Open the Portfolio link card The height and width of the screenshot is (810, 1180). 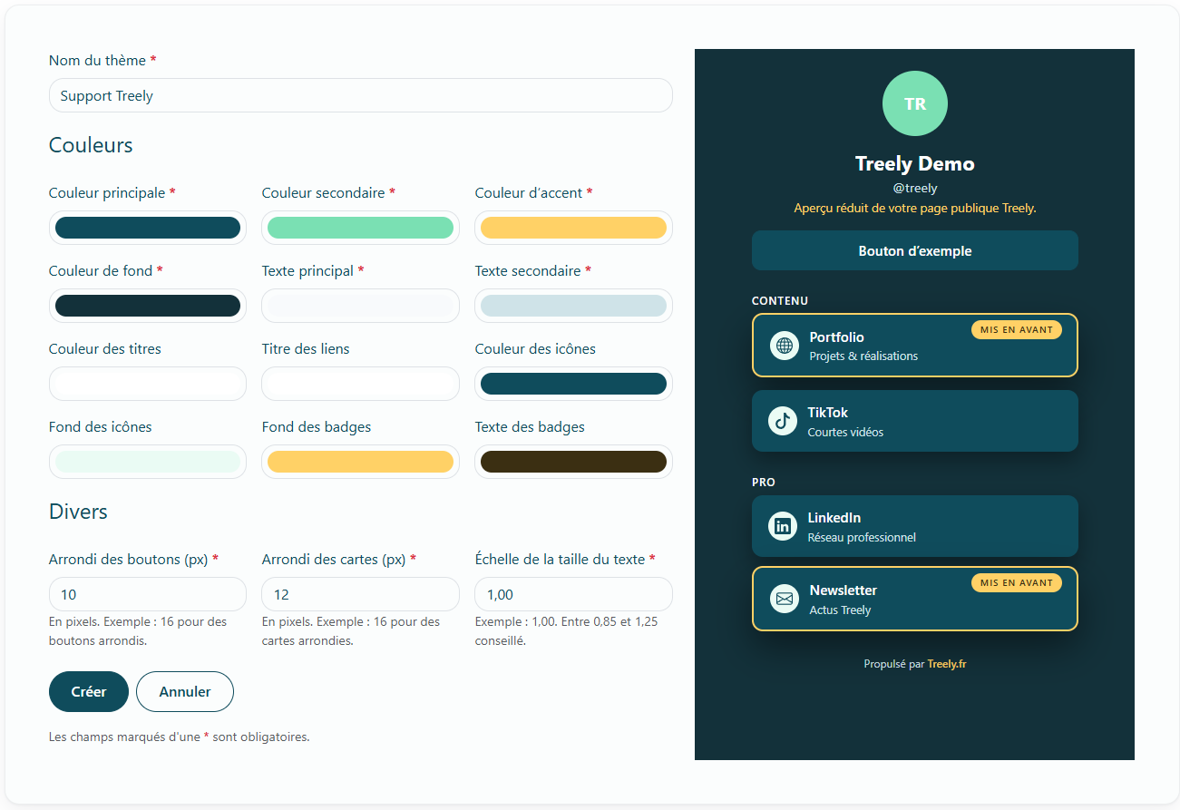915,345
